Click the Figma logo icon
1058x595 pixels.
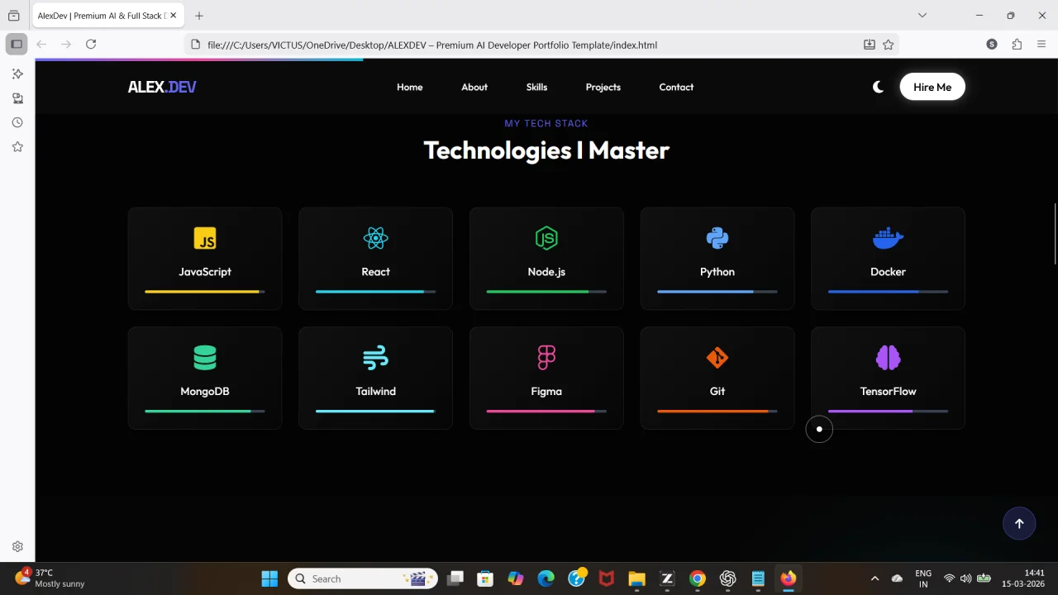tap(546, 358)
